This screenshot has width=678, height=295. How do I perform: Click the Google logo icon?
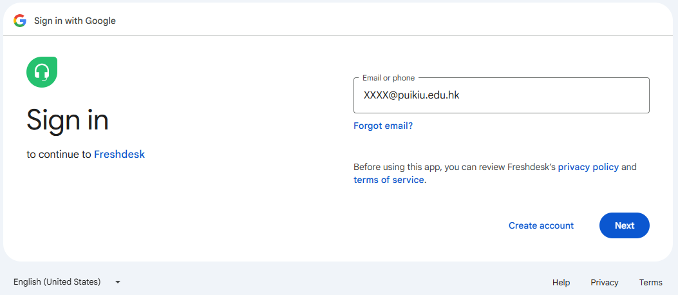tap(20, 21)
